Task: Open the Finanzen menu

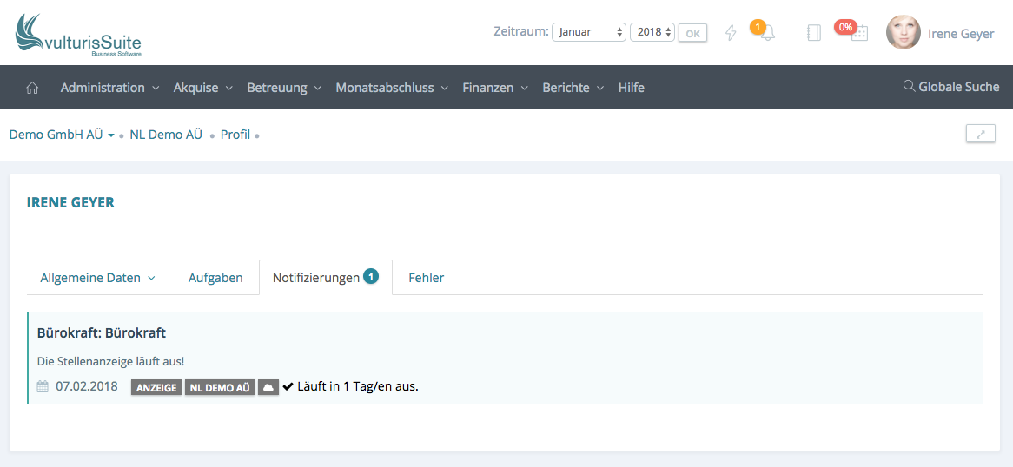Action: click(x=495, y=88)
